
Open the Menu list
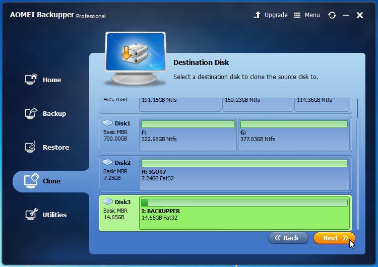[x=306, y=15]
